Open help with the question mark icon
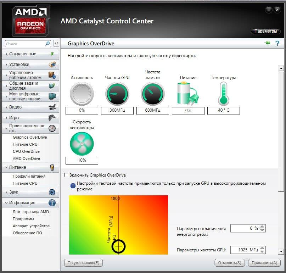The height and width of the screenshot is (273, 286). coord(277,43)
